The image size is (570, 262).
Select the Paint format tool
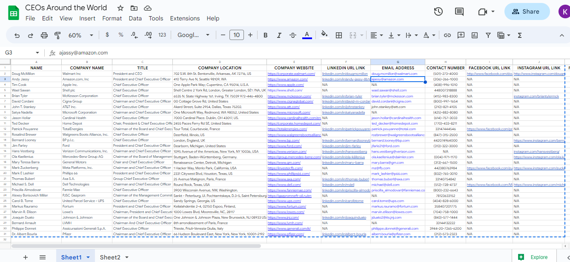[x=58, y=35]
